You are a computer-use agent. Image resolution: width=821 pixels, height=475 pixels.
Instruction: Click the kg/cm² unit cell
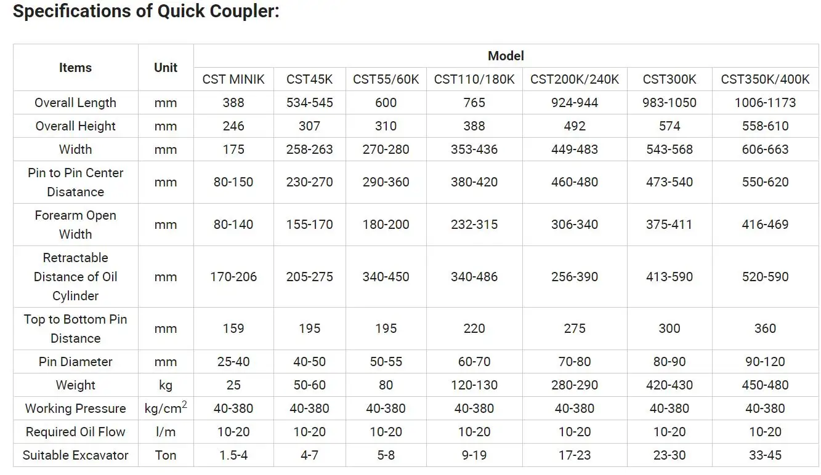pos(166,408)
